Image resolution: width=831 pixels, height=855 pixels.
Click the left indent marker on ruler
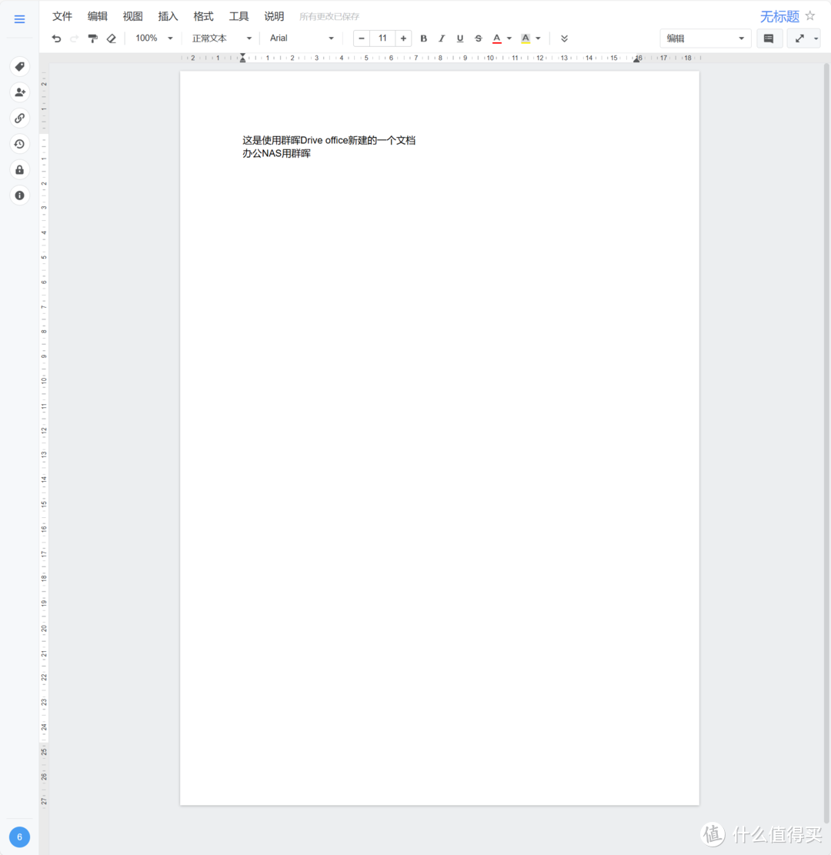click(x=242, y=58)
